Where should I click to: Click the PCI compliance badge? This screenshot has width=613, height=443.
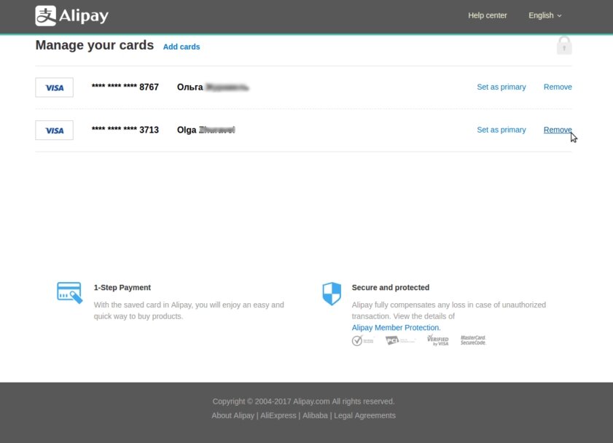point(400,341)
